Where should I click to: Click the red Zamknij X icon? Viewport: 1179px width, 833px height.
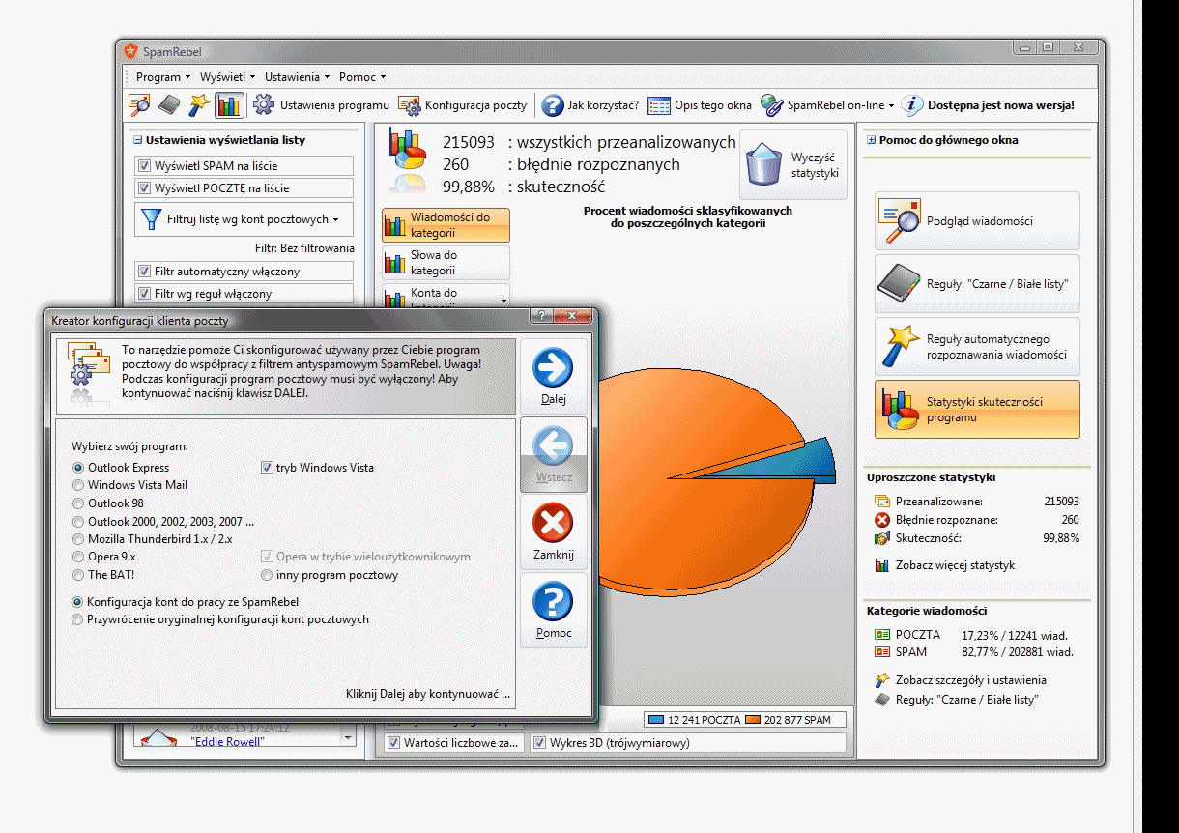click(553, 527)
